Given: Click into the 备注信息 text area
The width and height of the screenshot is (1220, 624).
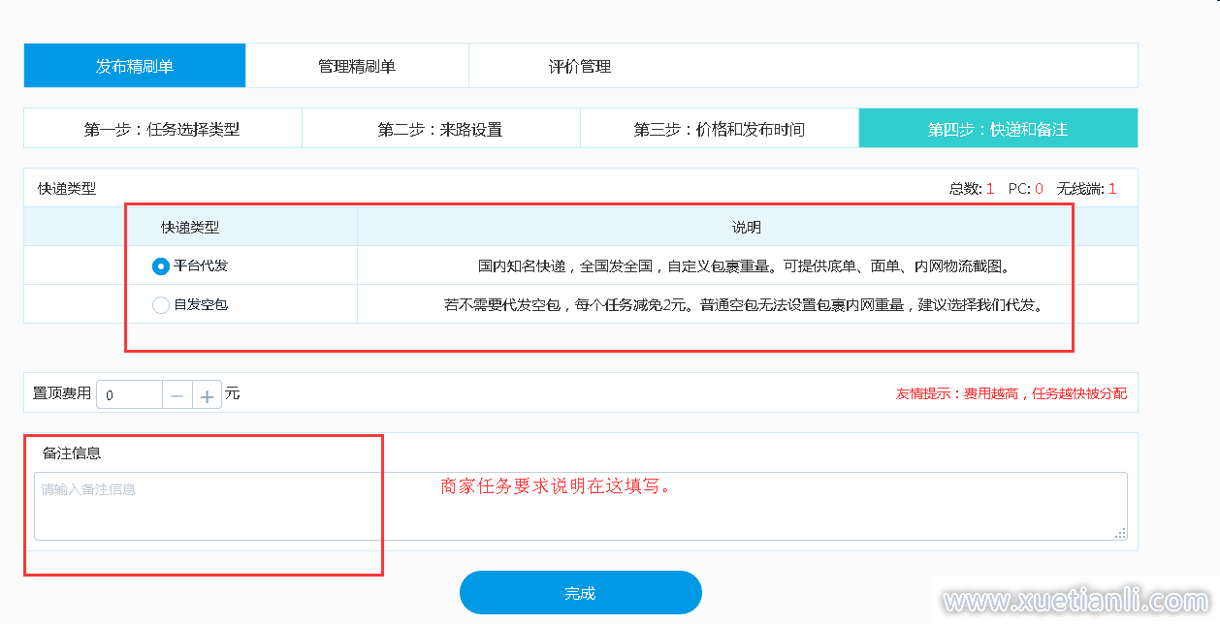Looking at the screenshot, I should pos(580,506).
